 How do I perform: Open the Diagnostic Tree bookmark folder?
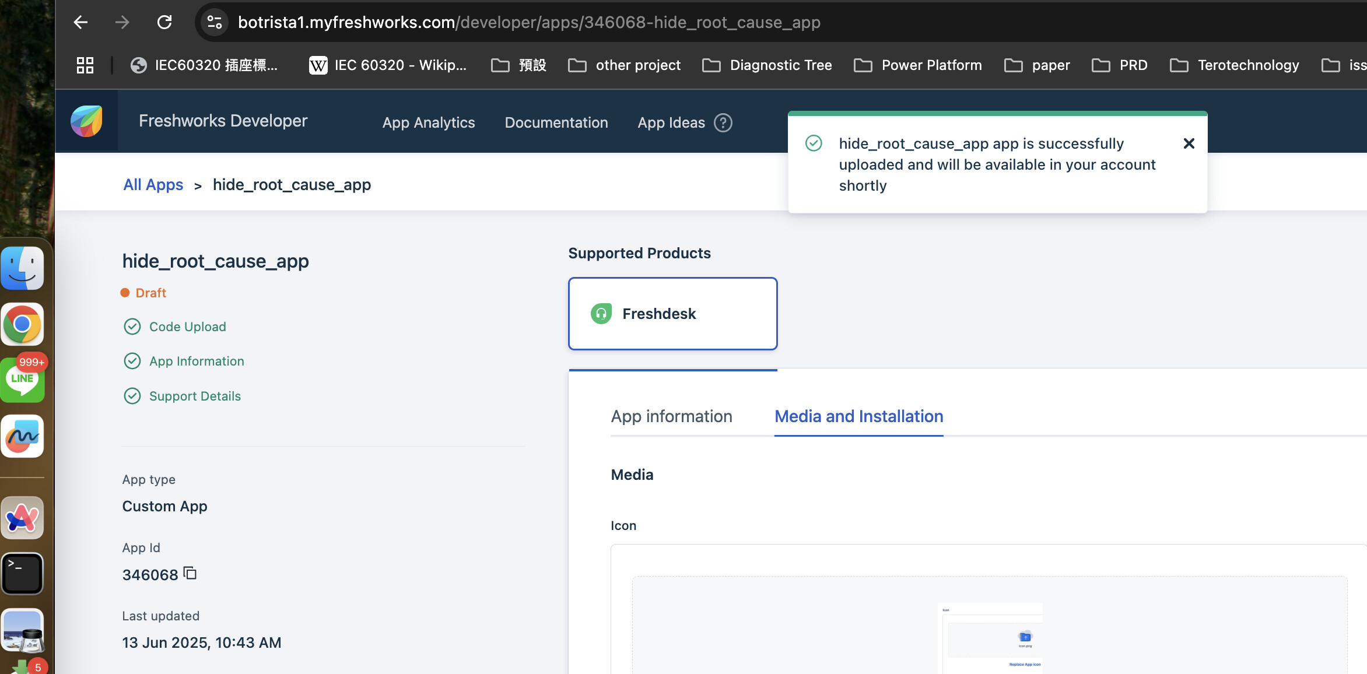(x=767, y=65)
